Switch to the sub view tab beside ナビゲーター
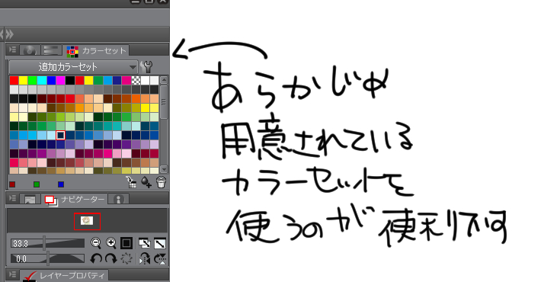The image size is (557, 282). pyautogui.click(x=30, y=199)
